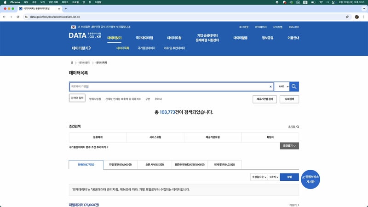This screenshot has height=207, width=368.
Task: Click the 제공기관별 검색 button
Action: [x=264, y=99]
